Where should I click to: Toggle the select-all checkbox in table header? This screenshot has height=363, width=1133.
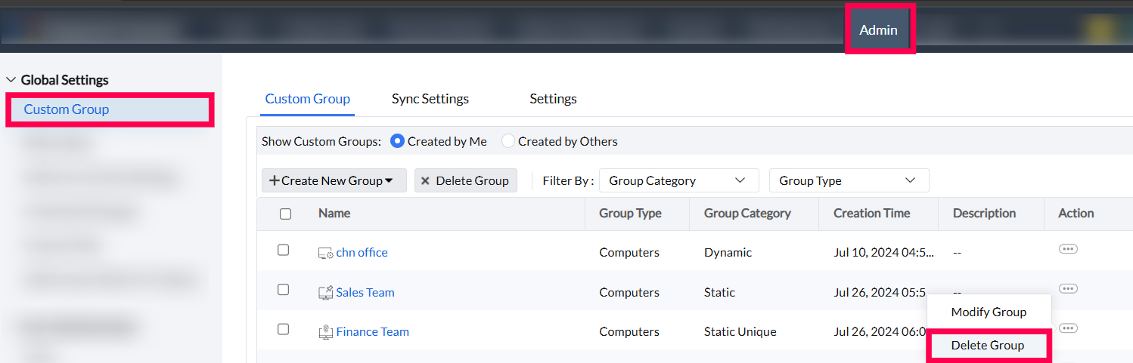[285, 214]
